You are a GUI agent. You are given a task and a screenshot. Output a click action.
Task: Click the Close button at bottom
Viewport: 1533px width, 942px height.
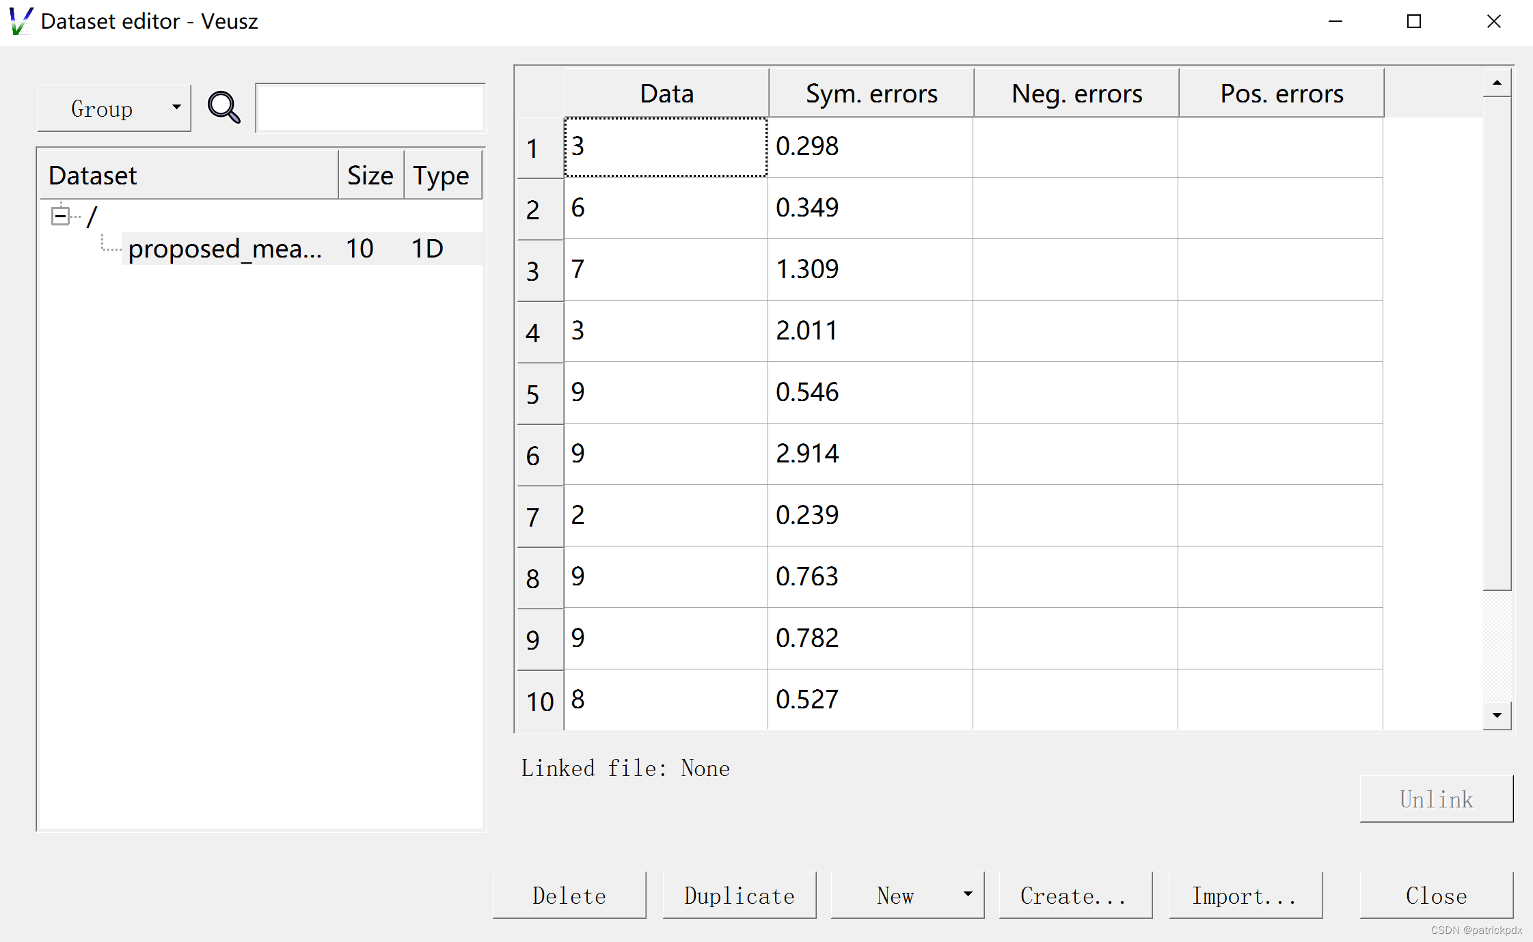pos(1436,895)
